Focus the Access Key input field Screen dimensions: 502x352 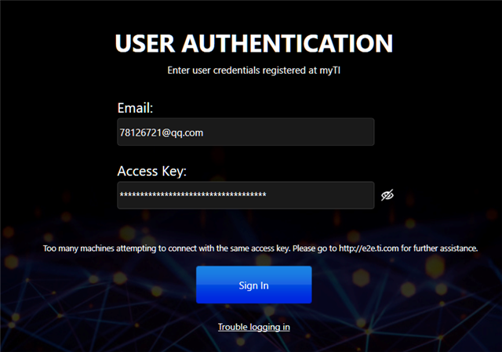[x=246, y=195]
